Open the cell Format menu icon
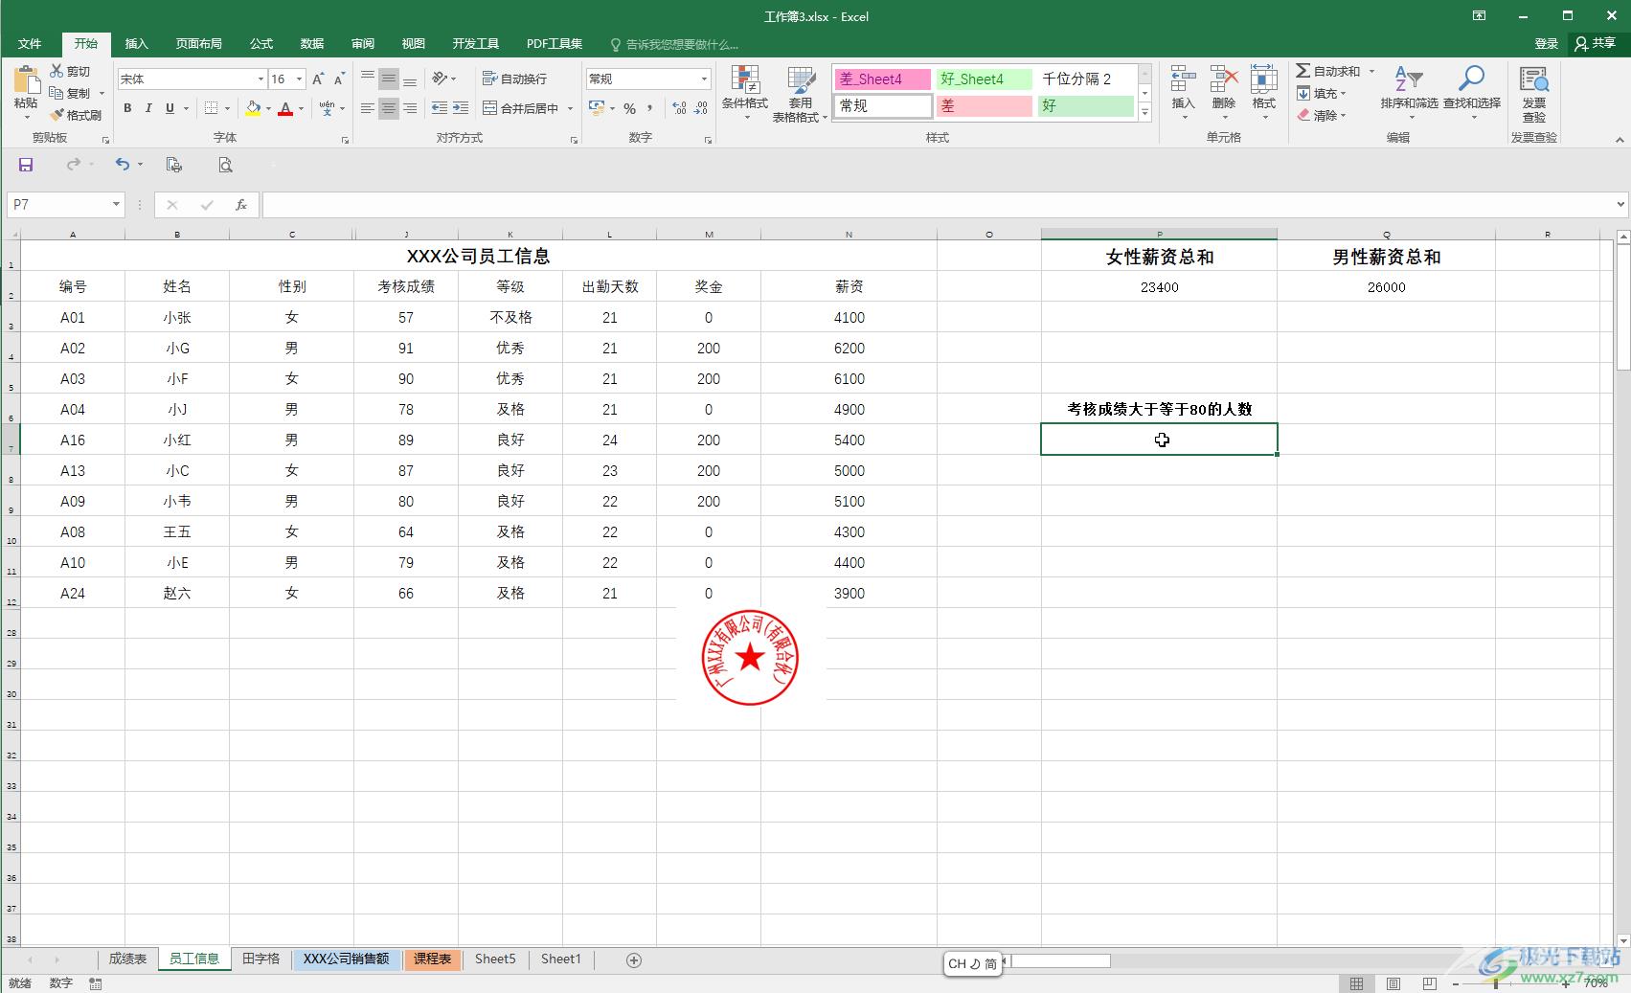Viewport: 1631px width, 993px height. 1263,79
